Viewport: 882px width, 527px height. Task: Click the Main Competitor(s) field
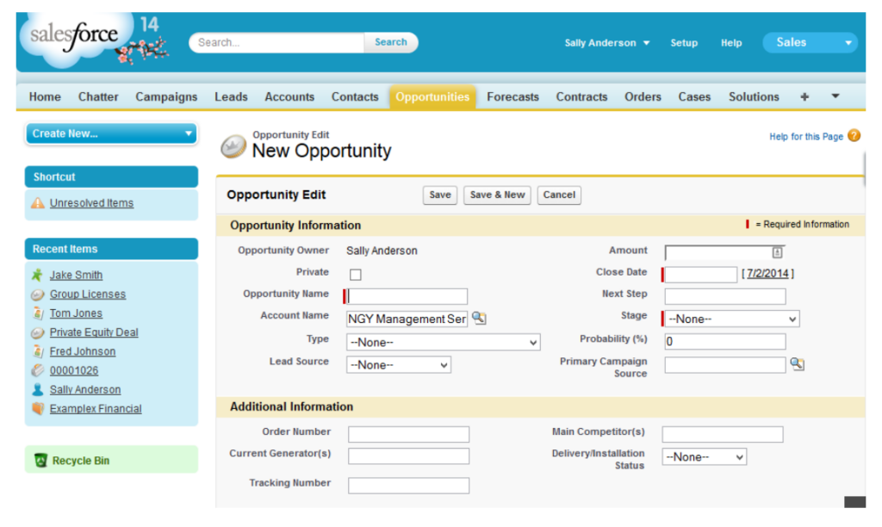click(x=723, y=434)
